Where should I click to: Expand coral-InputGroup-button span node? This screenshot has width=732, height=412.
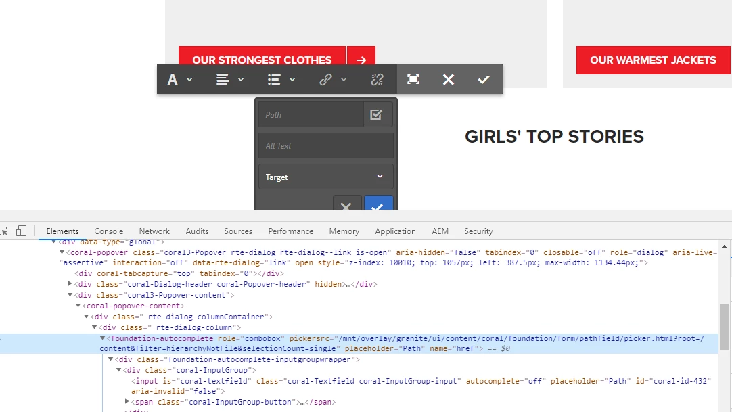coord(127,402)
